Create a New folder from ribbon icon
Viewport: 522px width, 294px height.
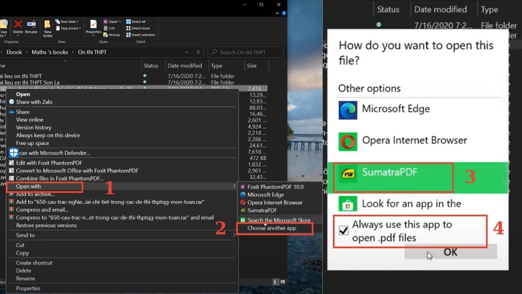(47, 25)
